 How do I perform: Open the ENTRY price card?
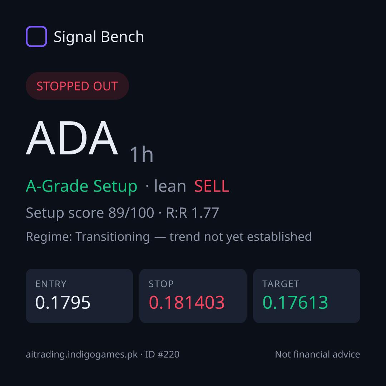79,296
